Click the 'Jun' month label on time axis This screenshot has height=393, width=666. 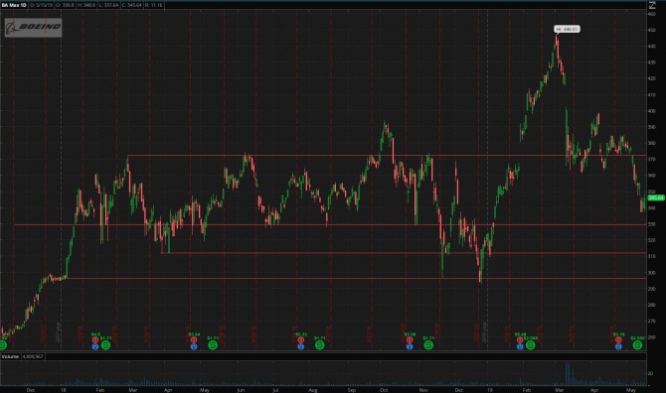coord(241,390)
